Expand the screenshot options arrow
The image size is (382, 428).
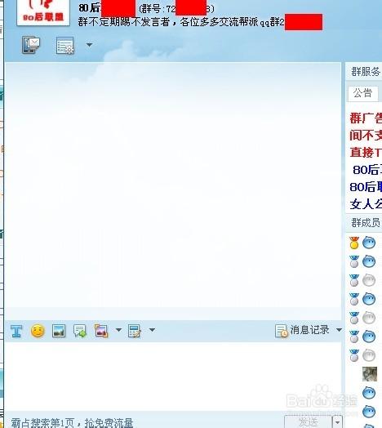[118, 330]
